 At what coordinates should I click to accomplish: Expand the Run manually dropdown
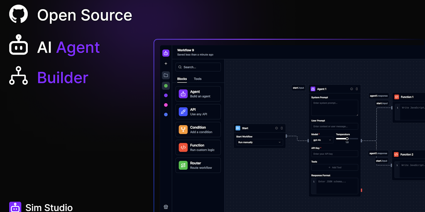point(259,142)
